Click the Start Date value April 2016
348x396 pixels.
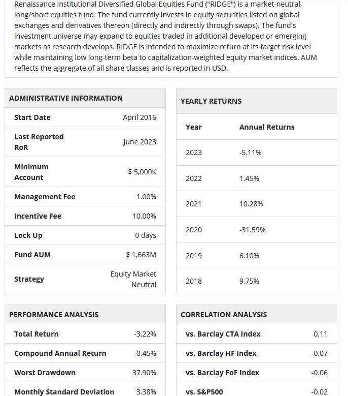point(140,117)
